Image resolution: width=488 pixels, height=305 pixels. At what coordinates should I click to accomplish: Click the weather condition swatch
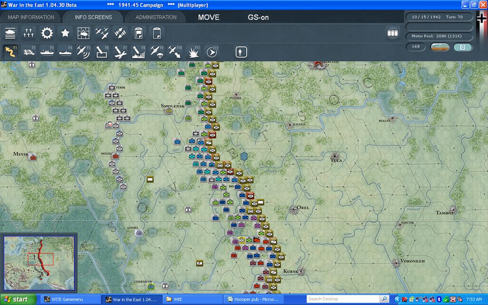pos(440,47)
